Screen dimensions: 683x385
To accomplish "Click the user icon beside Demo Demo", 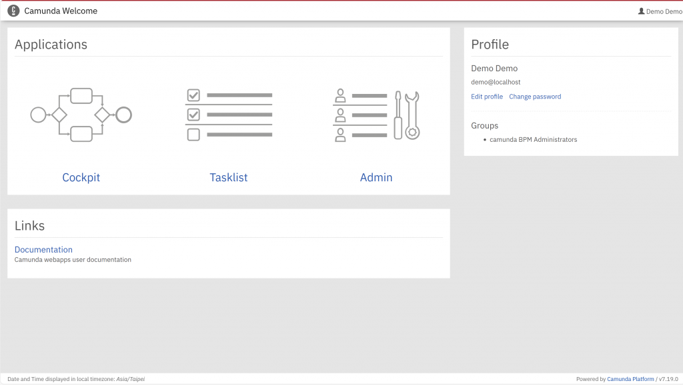I will pyautogui.click(x=641, y=11).
